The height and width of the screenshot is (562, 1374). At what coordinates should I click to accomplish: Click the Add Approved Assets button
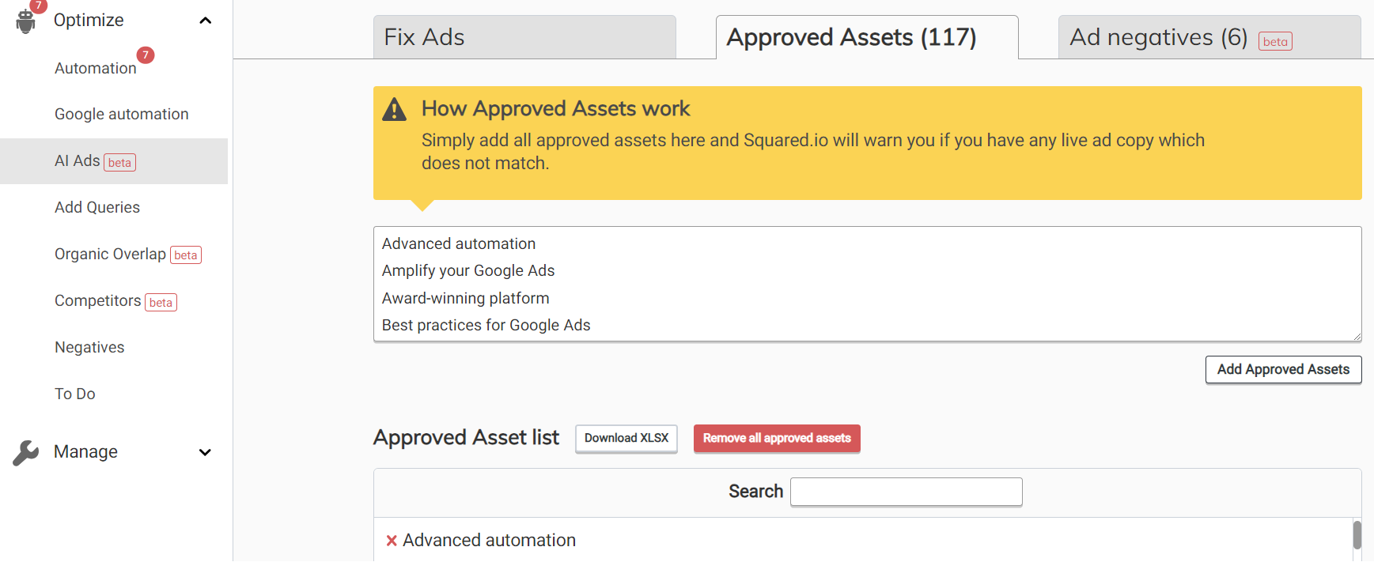coord(1282,369)
